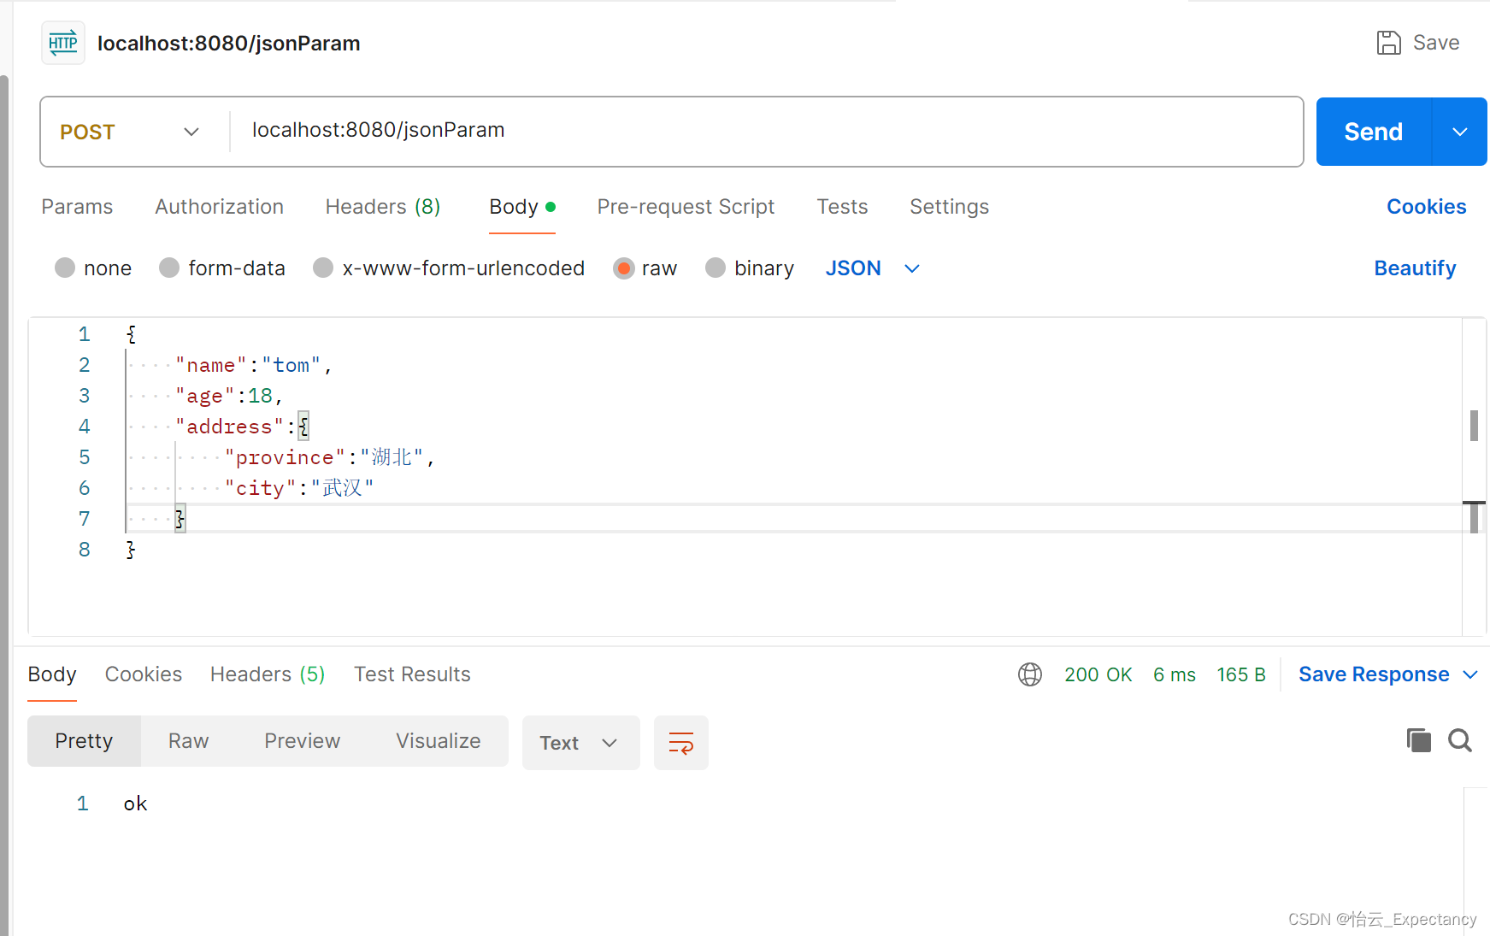Click the Save request icon

[x=1389, y=42]
